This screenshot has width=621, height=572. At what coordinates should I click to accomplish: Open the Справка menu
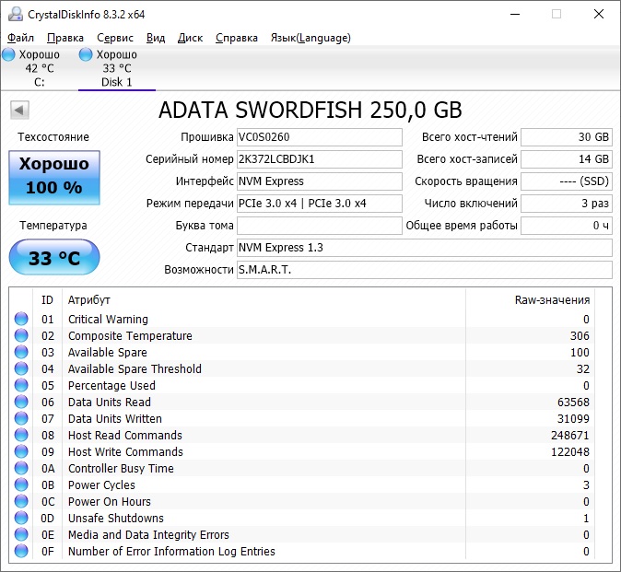click(237, 38)
